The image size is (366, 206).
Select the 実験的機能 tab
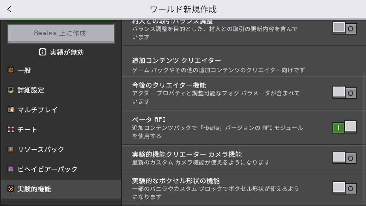[x=61, y=189]
